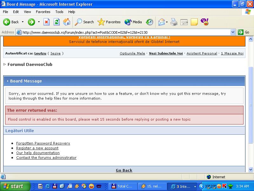Screen dimensions: 254x191
Task: Open Internet Explorer quick launch icon
Action: [x=47, y=186]
